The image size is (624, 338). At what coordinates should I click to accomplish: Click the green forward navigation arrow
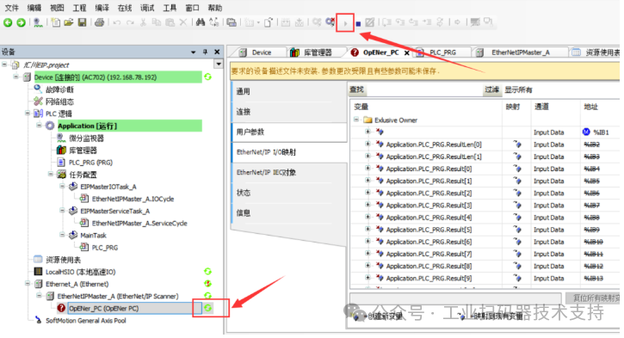pyautogui.click(x=22, y=22)
